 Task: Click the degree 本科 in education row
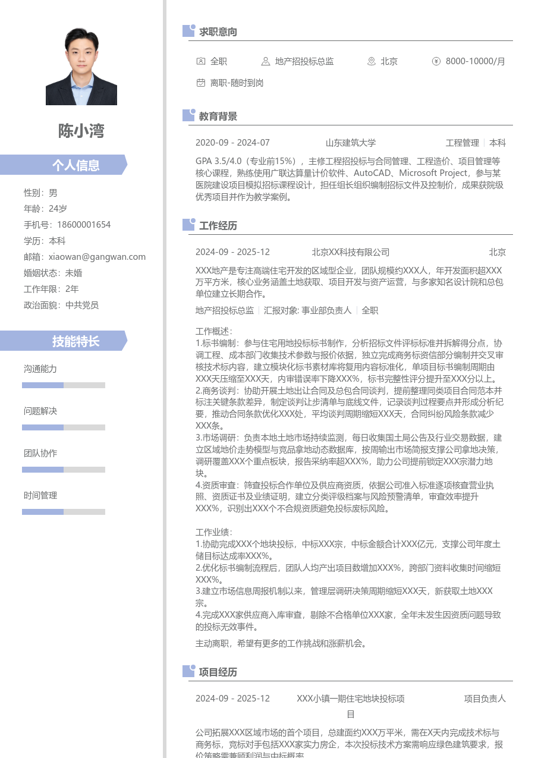coord(498,143)
